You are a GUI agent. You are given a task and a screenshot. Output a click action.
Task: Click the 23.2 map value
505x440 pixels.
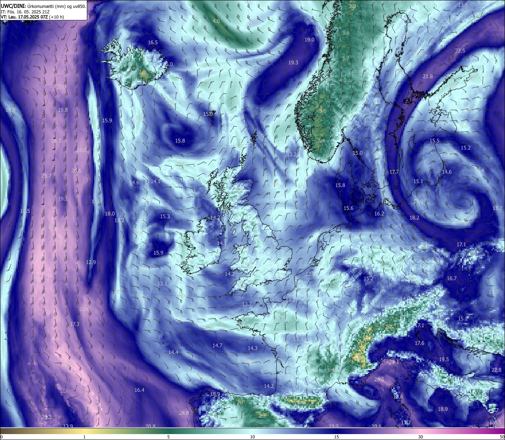pos(333,426)
